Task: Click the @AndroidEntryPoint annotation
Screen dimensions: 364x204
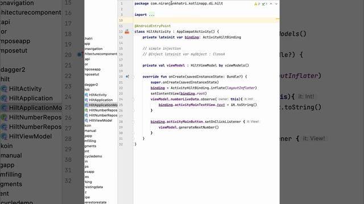Action: point(152,26)
